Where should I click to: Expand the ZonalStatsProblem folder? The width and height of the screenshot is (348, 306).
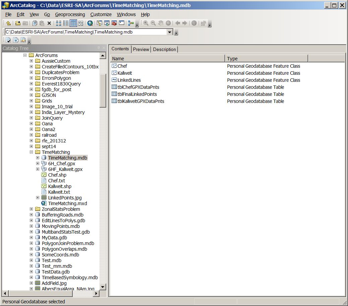(31, 209)
